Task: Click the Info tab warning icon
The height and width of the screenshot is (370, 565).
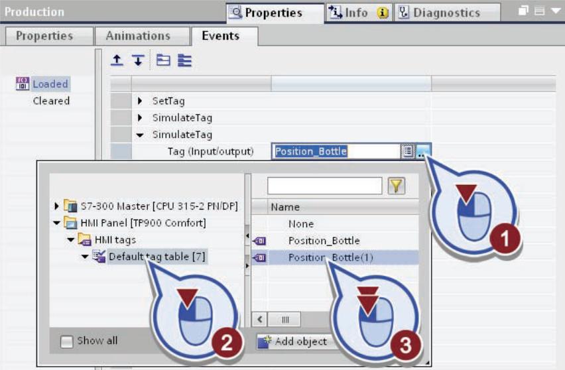Action: click(383, 13)
